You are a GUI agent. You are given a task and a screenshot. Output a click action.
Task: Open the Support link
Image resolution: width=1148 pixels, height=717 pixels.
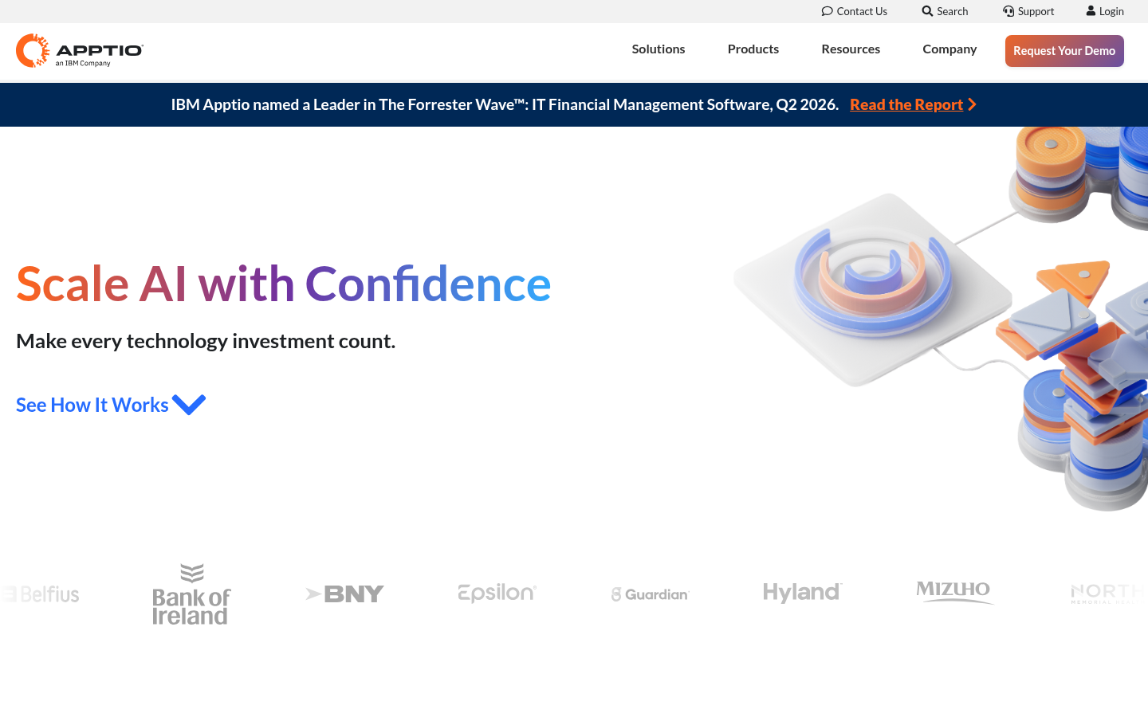tap(1036, 11)
